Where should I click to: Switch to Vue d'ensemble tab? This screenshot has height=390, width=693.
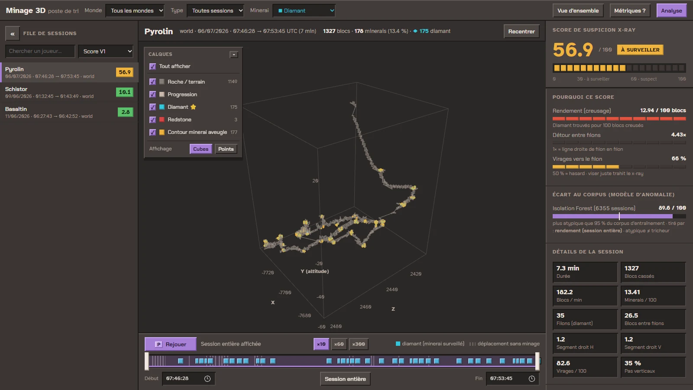tap(578, 11)
